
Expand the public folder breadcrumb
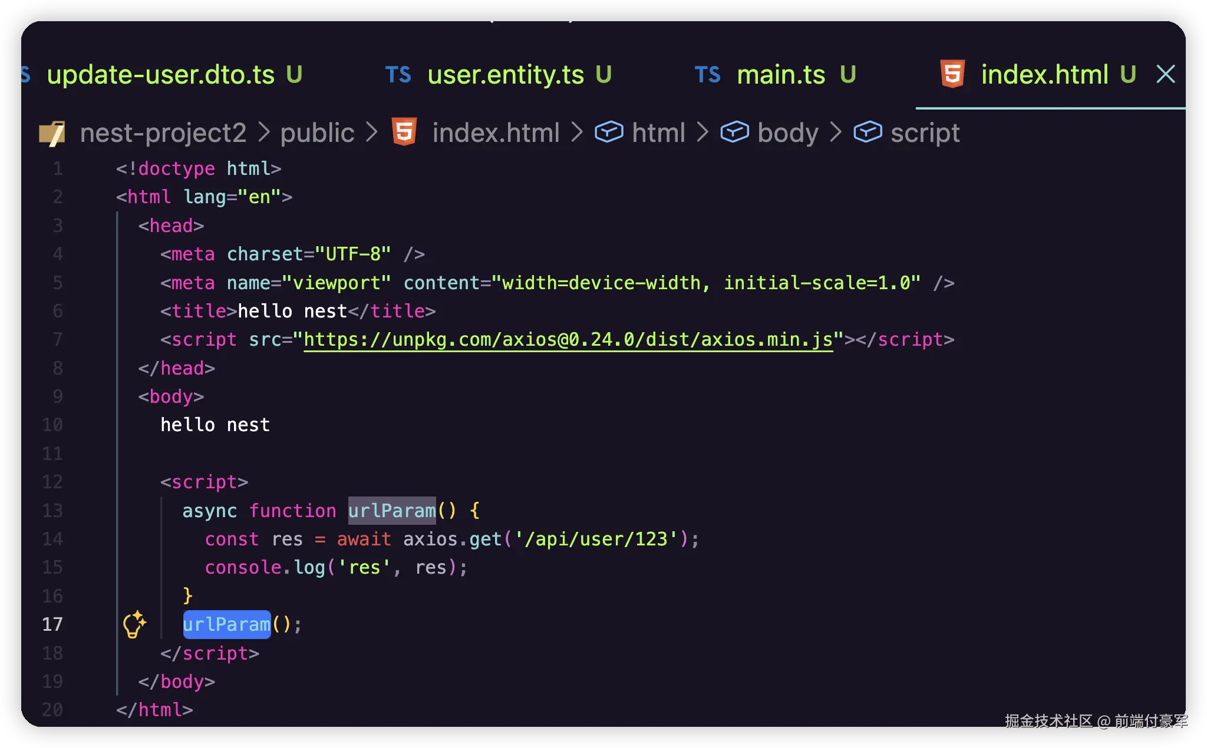point(317,133)
